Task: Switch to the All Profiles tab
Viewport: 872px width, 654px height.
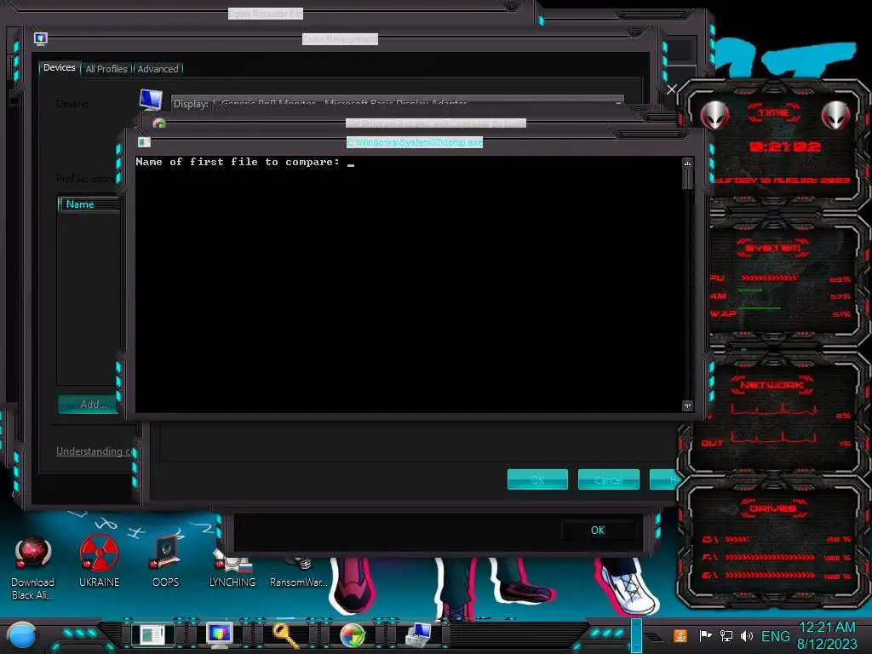Action: coord(106,69)
